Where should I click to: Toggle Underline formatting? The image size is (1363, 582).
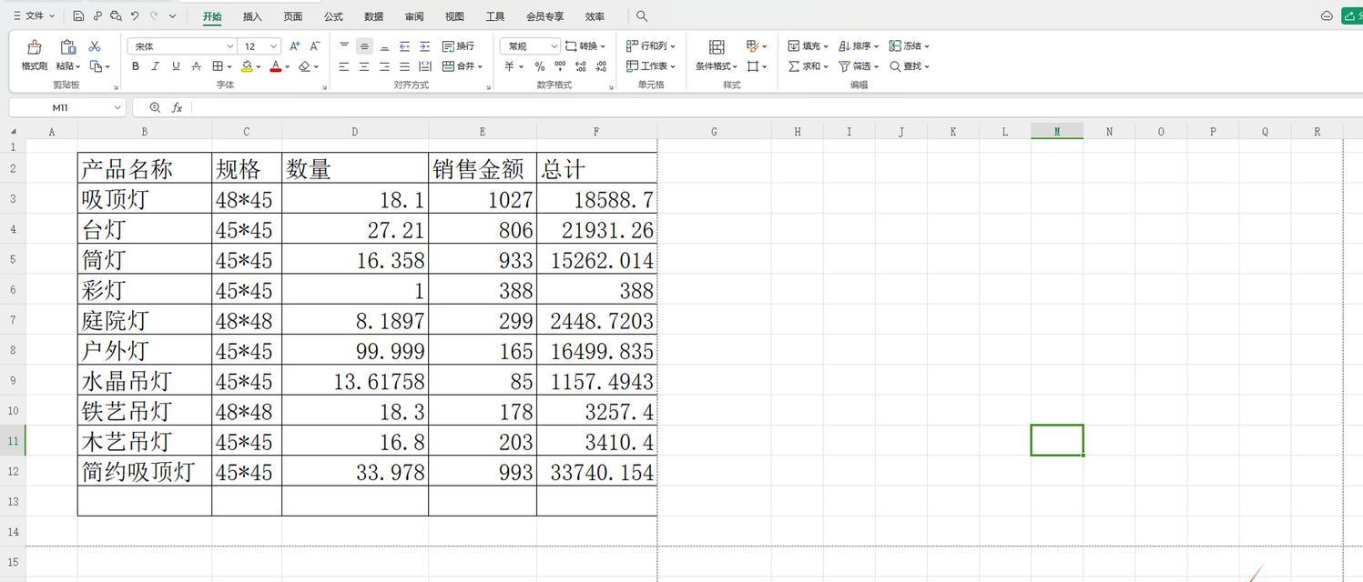coord(176,66)
